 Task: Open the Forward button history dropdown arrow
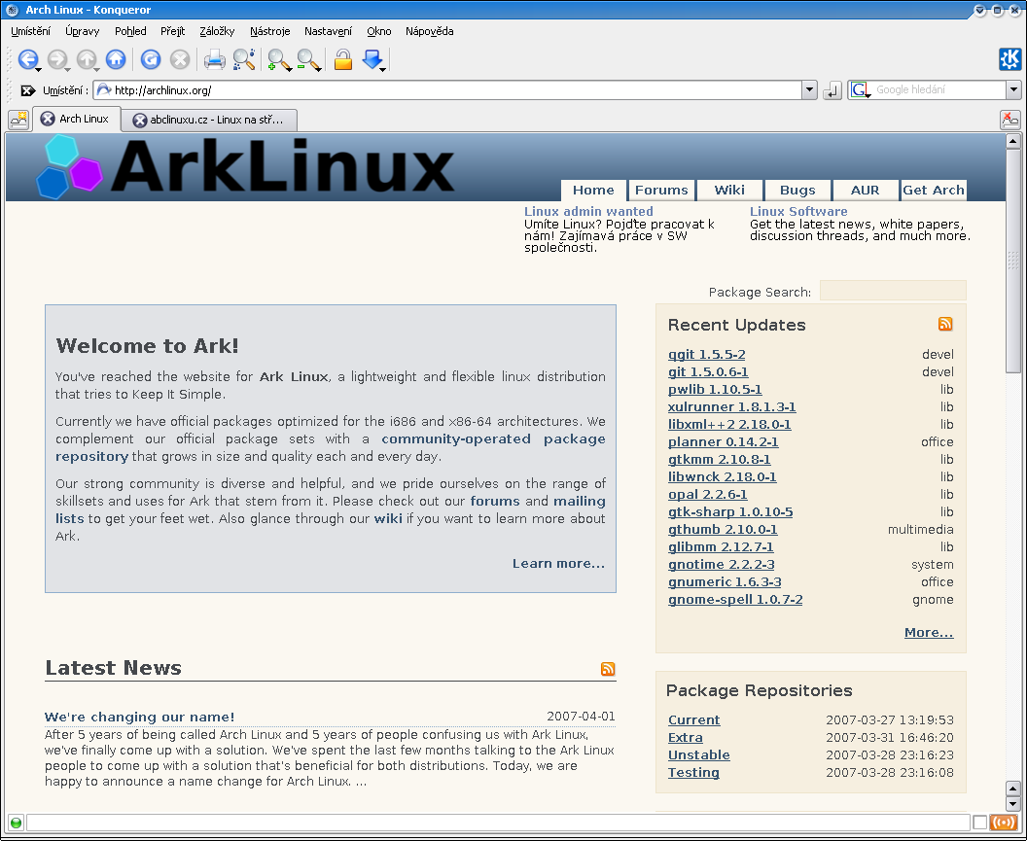tap(68, 69)
